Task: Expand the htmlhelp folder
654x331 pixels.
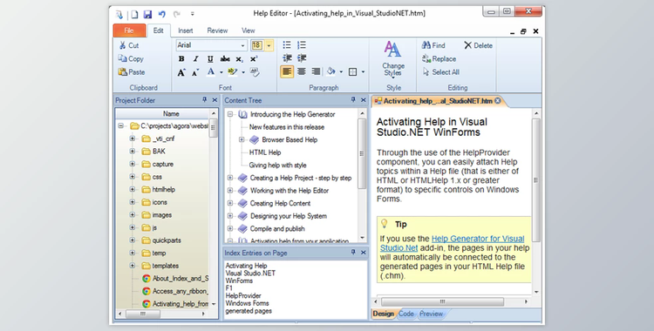Action: [x=133, y=189]
